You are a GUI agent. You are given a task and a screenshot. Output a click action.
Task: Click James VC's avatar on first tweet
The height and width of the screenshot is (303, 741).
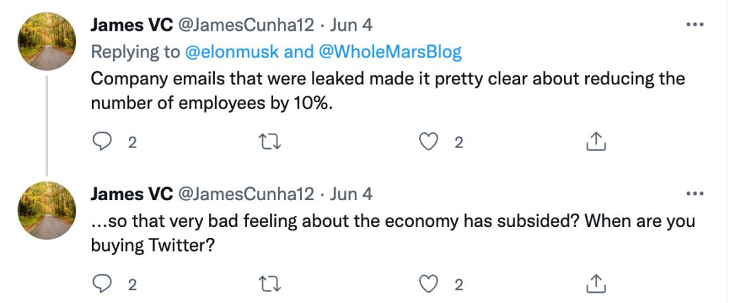click(x=47, y=41)
